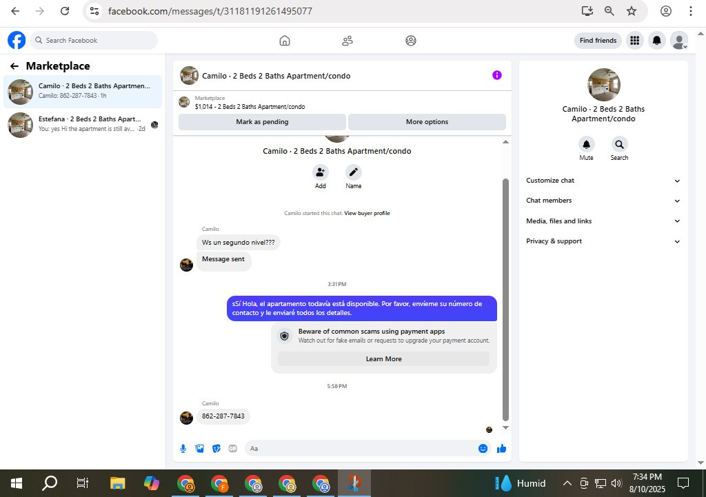Open the Windows notification center icon

pyautogui.click(x=683, y=483)
